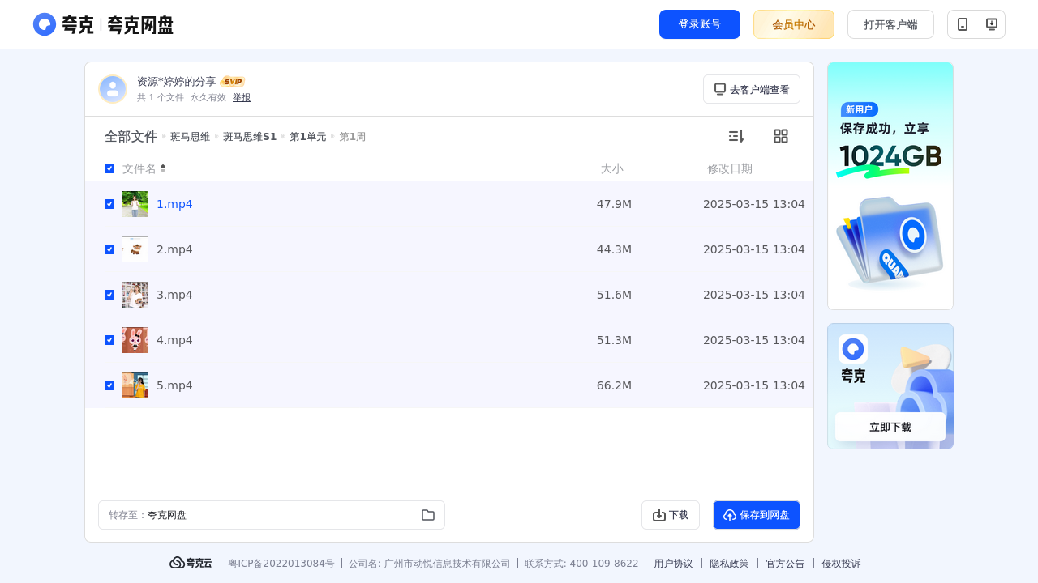Click the Quark app icon in download ad
The image size is (1038, 583).
click(853, 349)
